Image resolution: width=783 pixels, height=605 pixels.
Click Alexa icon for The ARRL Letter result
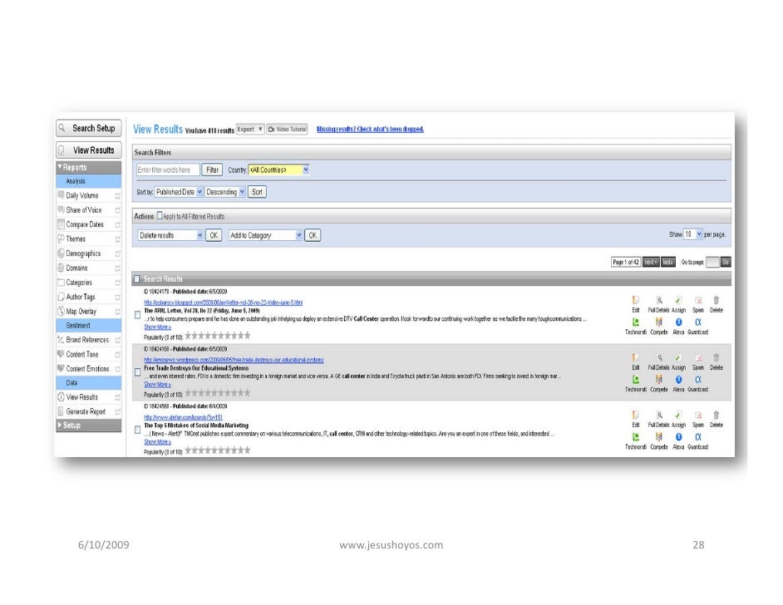(678, 322)
